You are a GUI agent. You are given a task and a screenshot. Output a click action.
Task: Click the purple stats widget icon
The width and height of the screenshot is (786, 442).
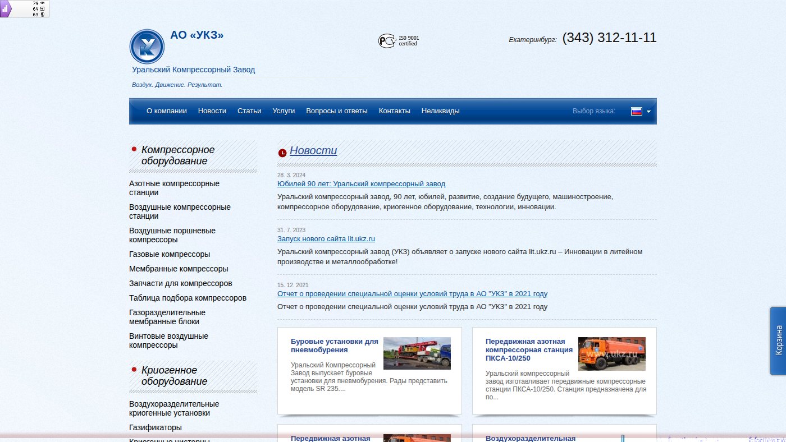point(6,9)
